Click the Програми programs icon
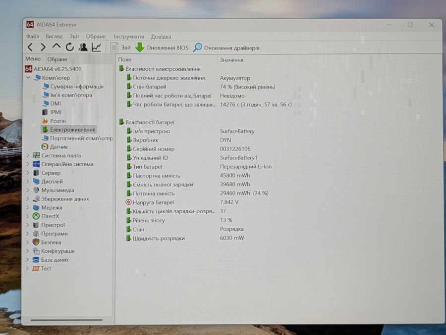Screen dimensions: 446x335 pyautogui.click(x=36, y=234)
